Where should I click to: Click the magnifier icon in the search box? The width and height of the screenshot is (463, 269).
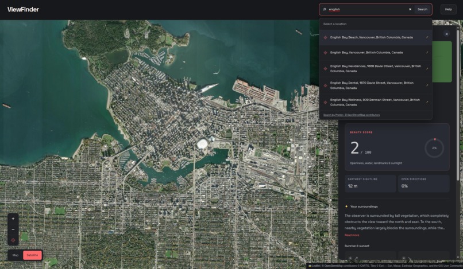[325, 9]
